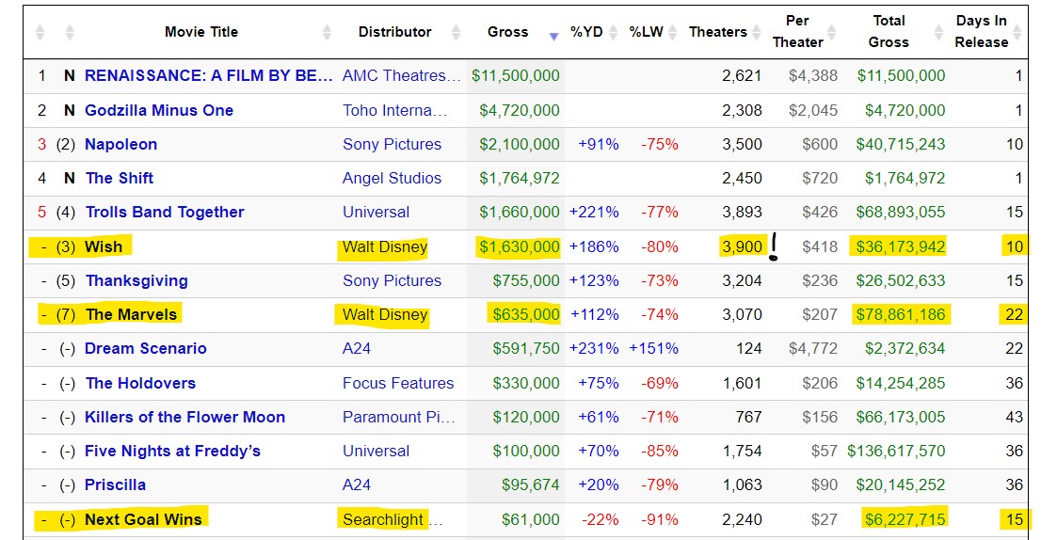Click the Angel Studios distributor link
1041x540 pixels.
(x=392, y=178)
